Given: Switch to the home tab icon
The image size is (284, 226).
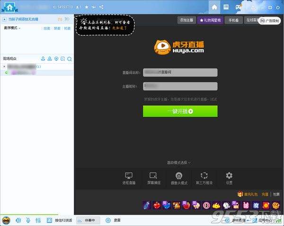Looking at the screenshot, I should [214, 7].
